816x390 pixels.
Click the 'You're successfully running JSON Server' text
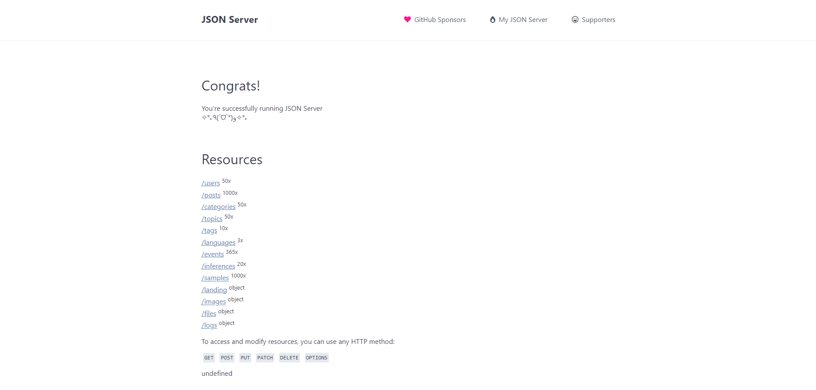[262, 109]
